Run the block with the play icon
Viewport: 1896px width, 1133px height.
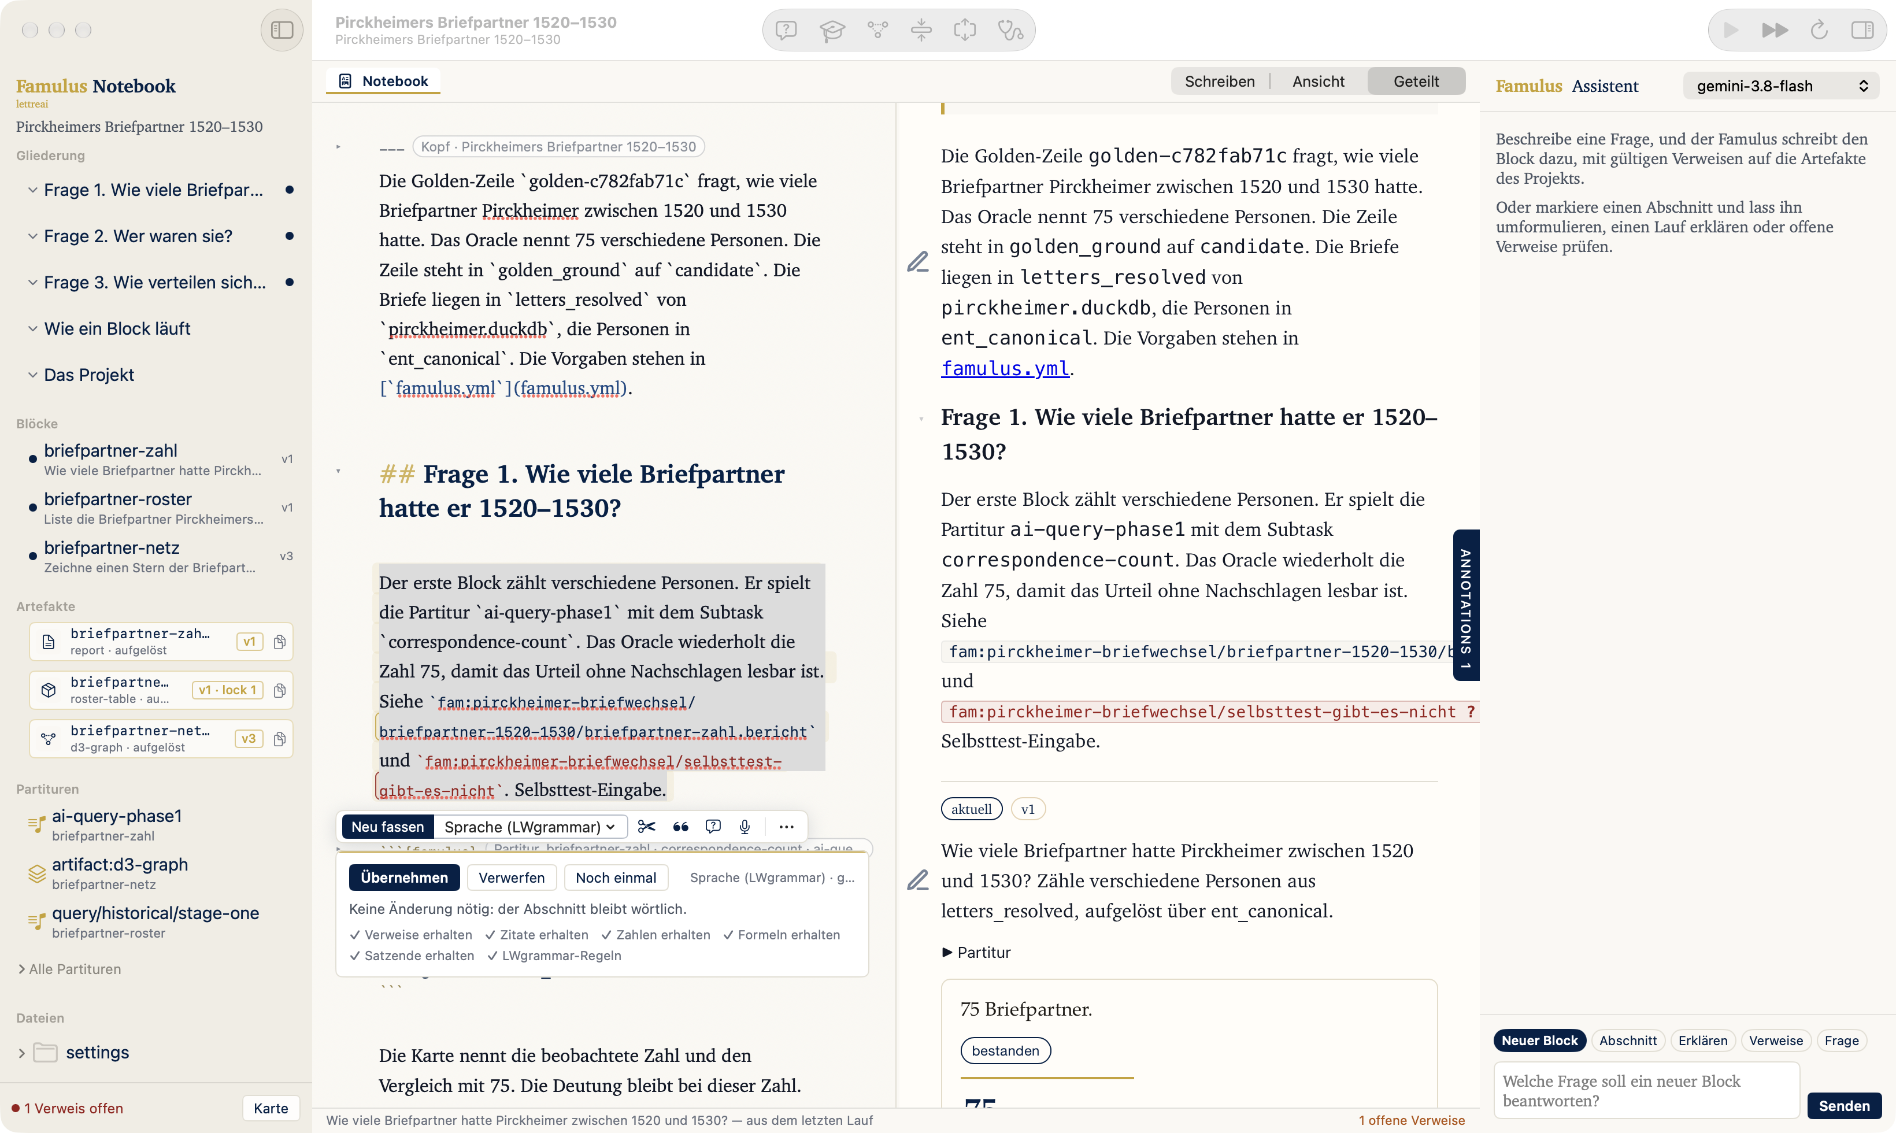click(1730, 31)
